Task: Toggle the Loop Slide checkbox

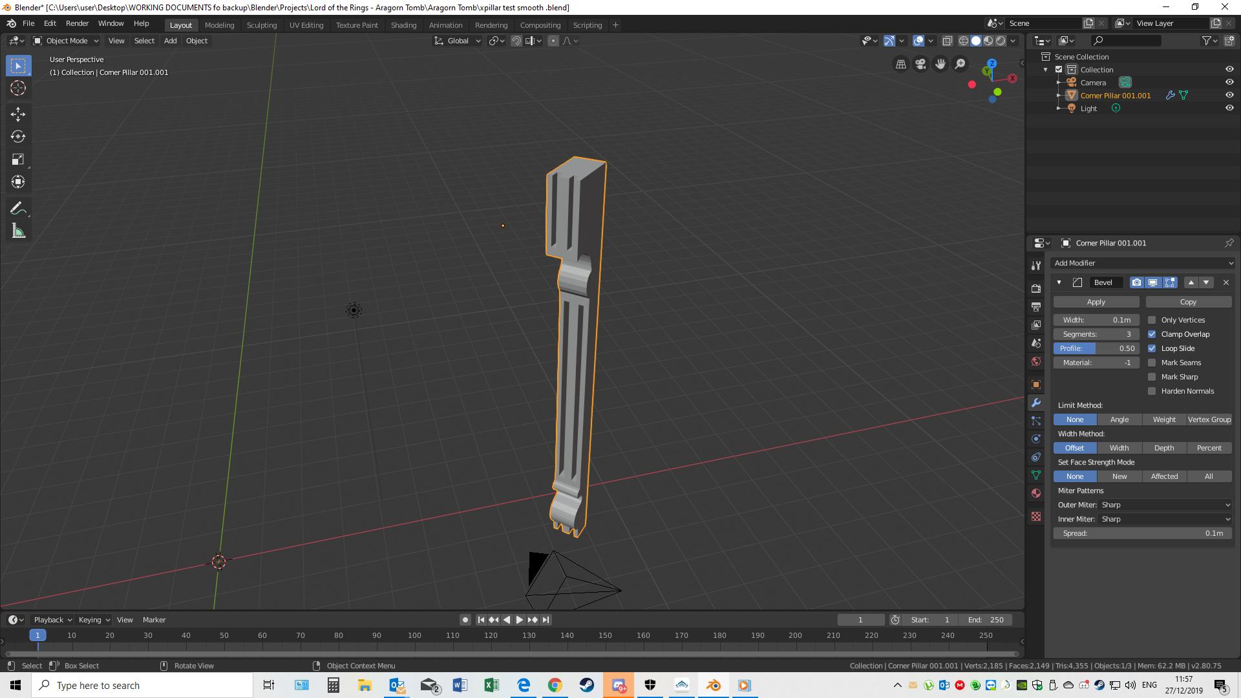Action: pyautogui.click(x=1152, y=348)
